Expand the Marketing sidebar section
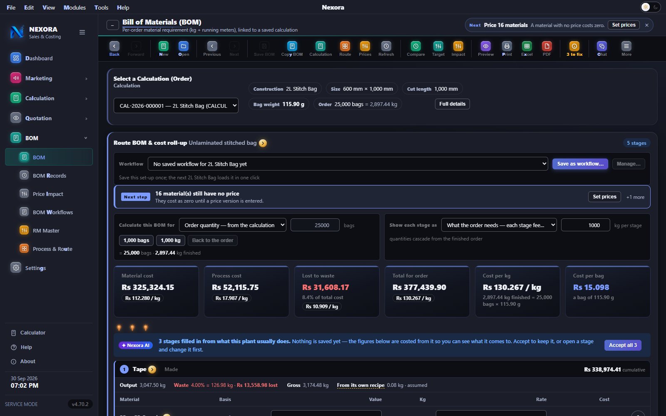 click(x=86, y=79)
